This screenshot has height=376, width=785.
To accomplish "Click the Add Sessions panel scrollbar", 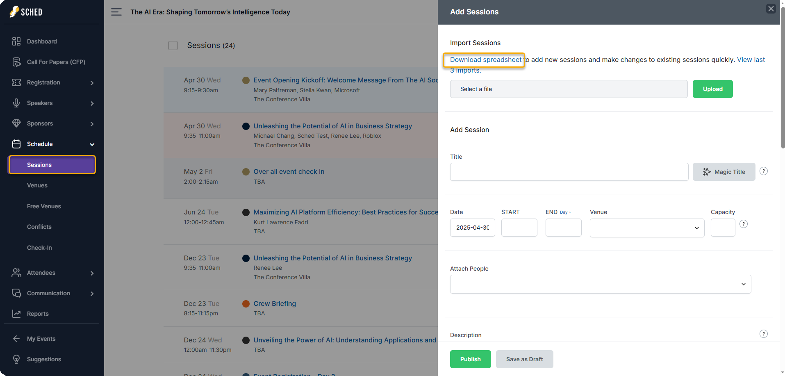I will click(783, 78).
